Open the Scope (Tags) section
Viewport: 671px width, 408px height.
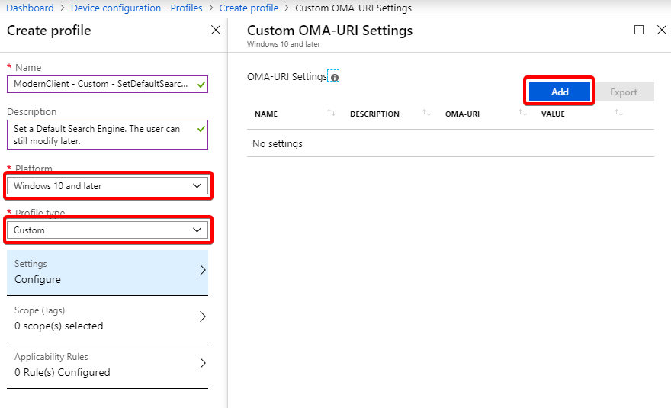107,318
